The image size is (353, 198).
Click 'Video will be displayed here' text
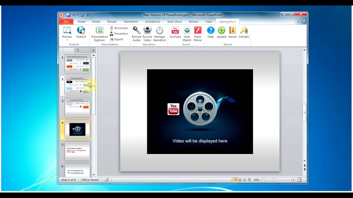click(200, 141)
